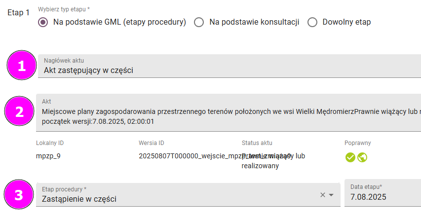Pick the 'Dowolny etap' radio option
This screenshot has width=421, height=219.
(x=312, y=22)
